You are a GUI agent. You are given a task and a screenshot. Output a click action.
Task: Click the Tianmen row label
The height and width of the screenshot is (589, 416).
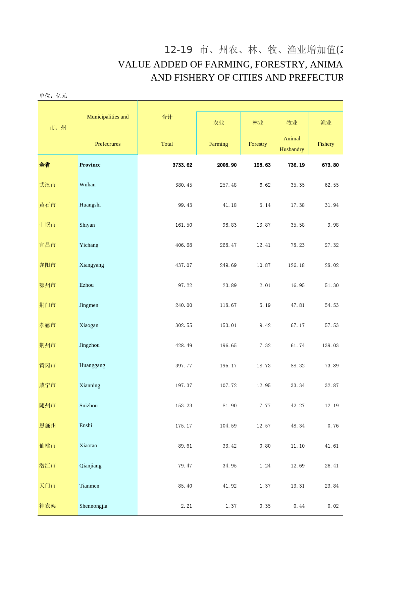(89, 486)
